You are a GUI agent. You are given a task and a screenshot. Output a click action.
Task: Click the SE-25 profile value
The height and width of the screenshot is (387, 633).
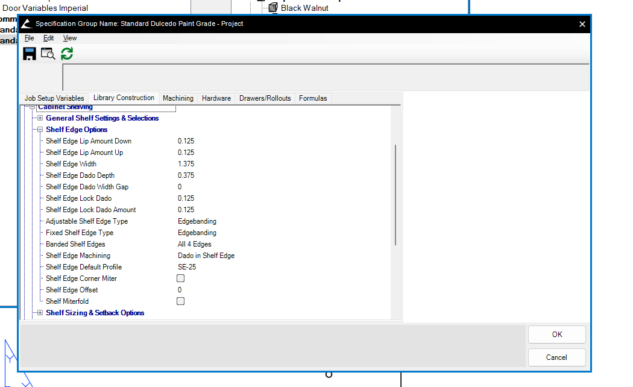tap(187, 267)
